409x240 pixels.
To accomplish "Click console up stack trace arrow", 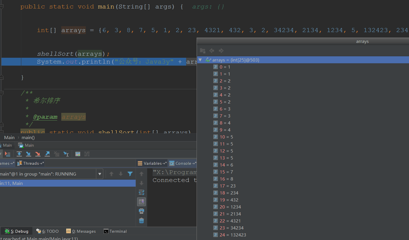I will 141,174.
